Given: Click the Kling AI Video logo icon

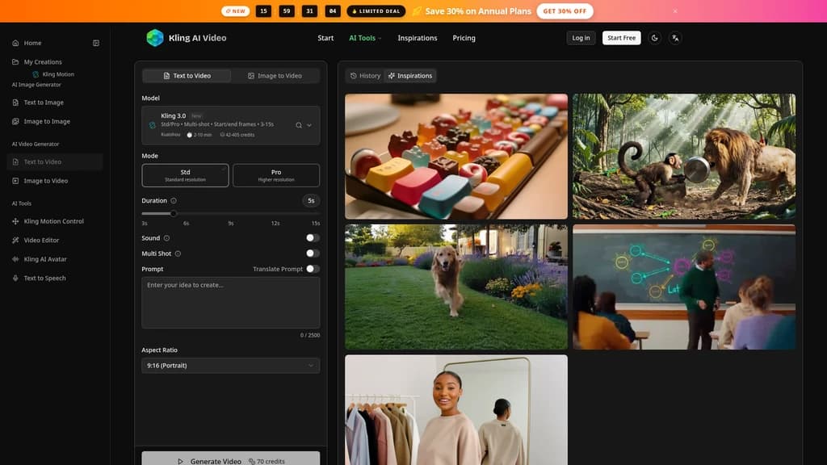Looking at the screenshot, I should pyautogui.click(x=154, y=38).
